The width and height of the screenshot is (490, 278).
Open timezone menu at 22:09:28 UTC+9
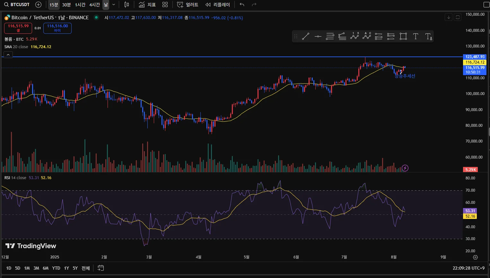coord(468,268)
